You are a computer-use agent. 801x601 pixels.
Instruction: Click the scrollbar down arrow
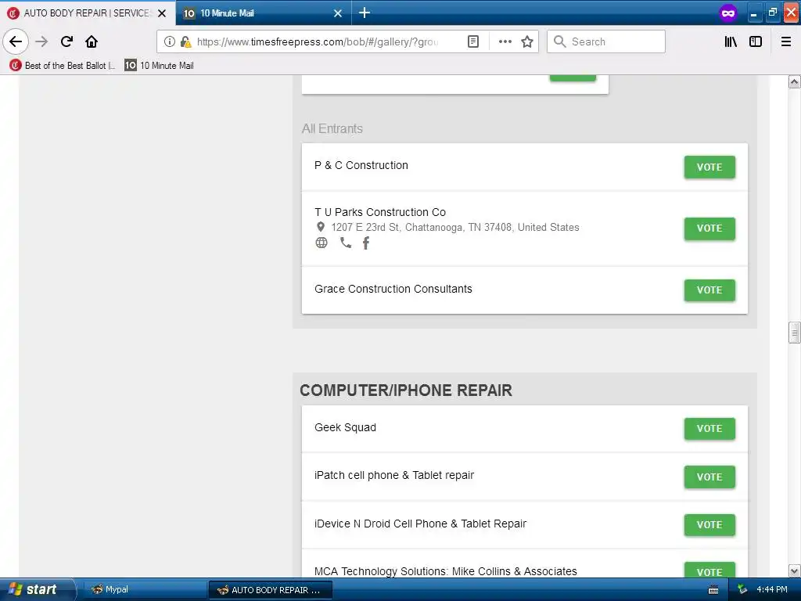coord(794,570)
